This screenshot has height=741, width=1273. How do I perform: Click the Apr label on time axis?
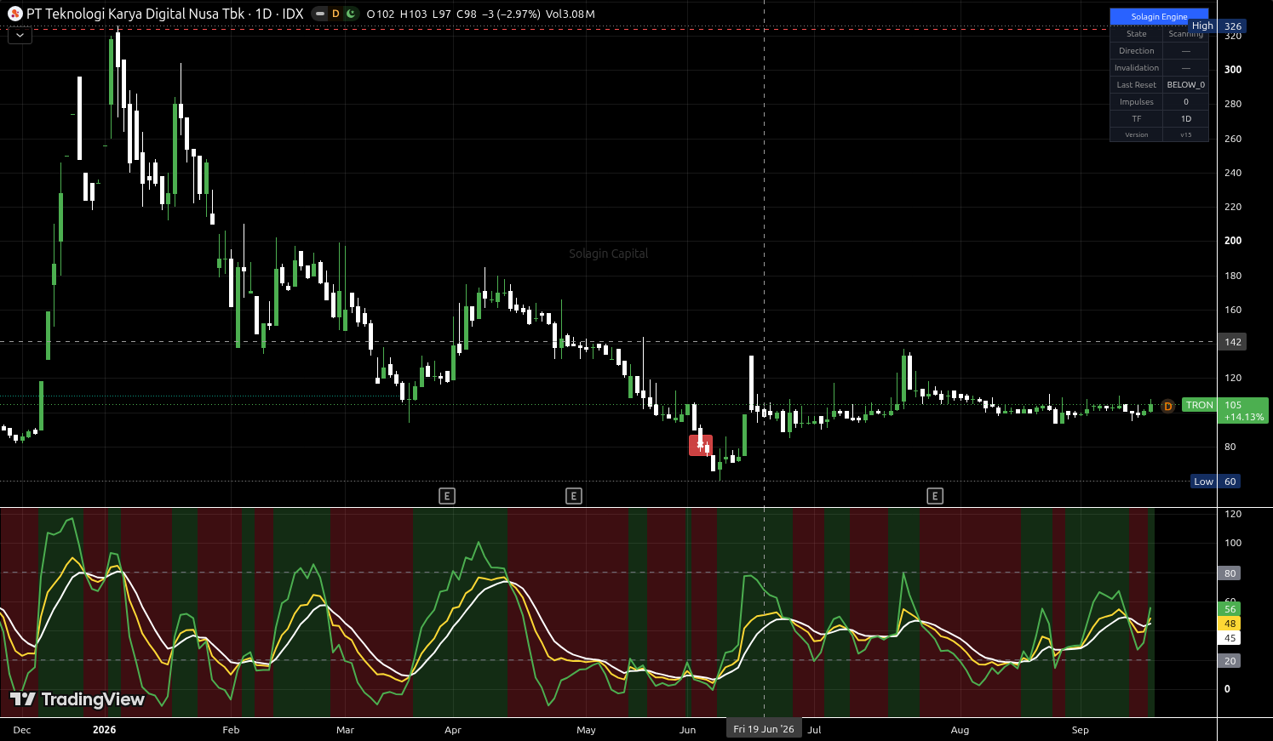click(x=453, y=730)
